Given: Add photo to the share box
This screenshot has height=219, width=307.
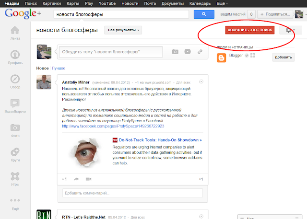Looking at the screenshot, I should (175, 52).
